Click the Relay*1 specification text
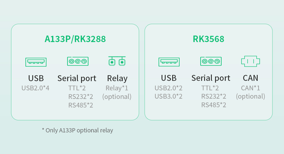 (x=117, y=88)
